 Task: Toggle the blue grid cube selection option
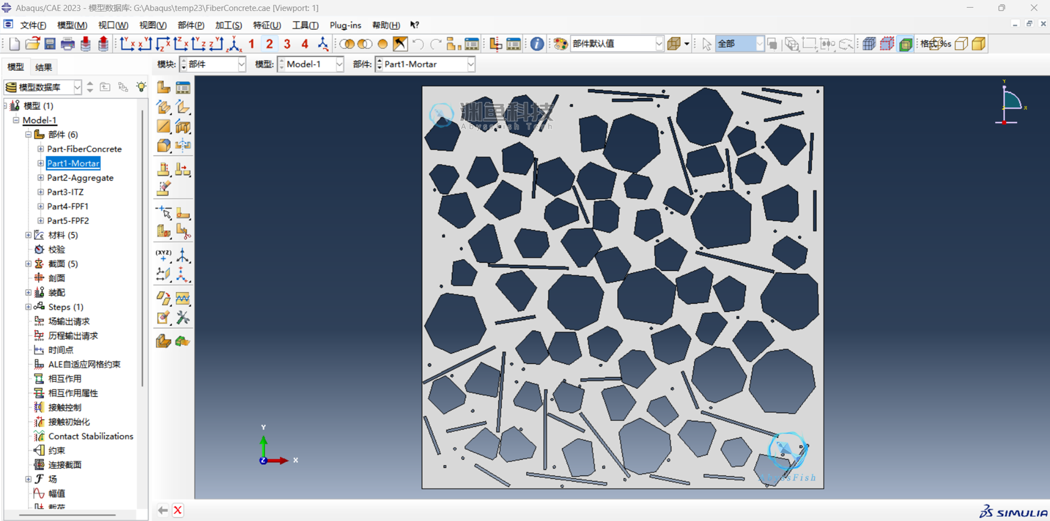click(x=869, y=44)
